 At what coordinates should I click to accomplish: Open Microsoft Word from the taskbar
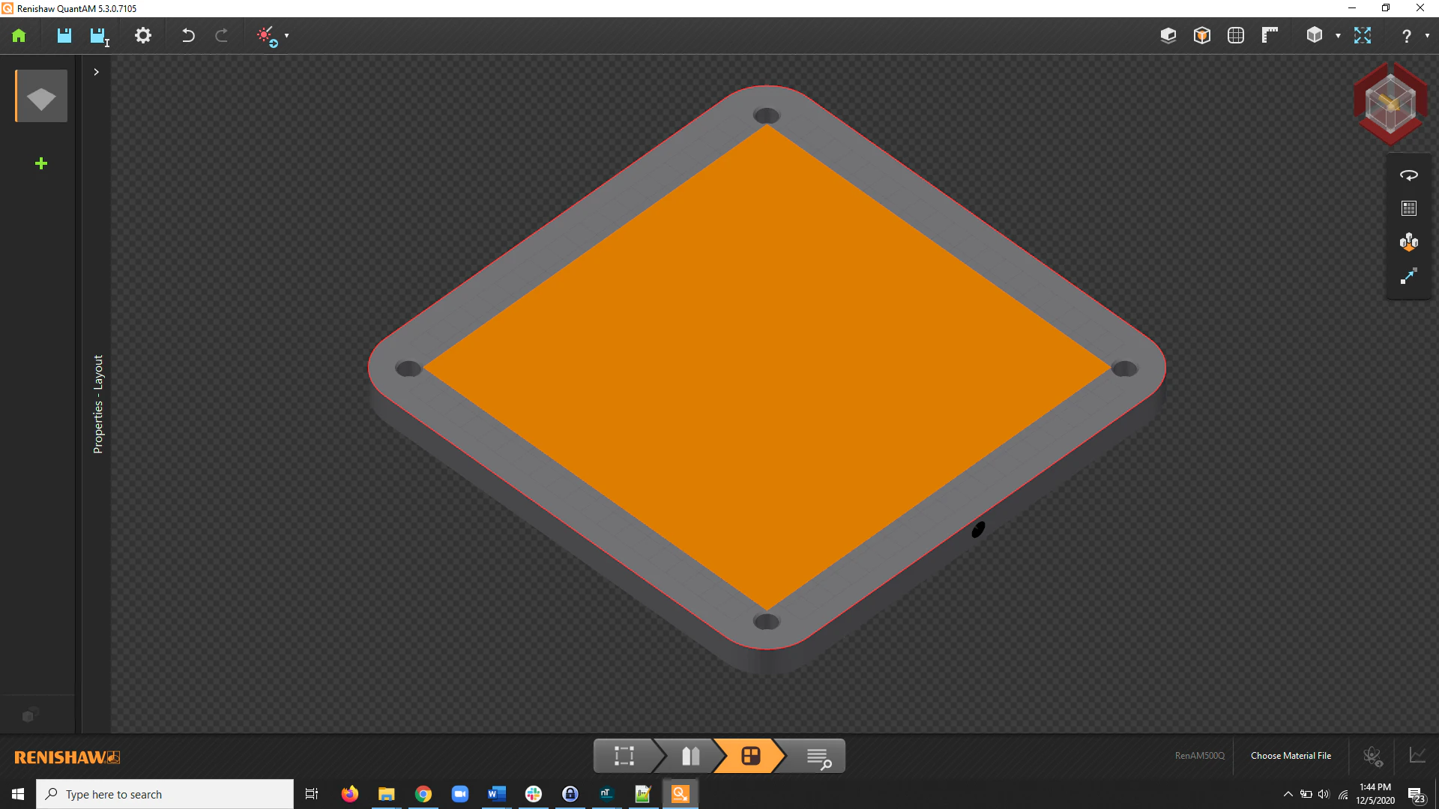(496, 794)
